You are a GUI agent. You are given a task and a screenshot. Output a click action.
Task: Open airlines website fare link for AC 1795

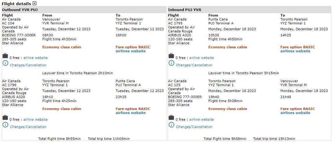[x=295, y=51]
